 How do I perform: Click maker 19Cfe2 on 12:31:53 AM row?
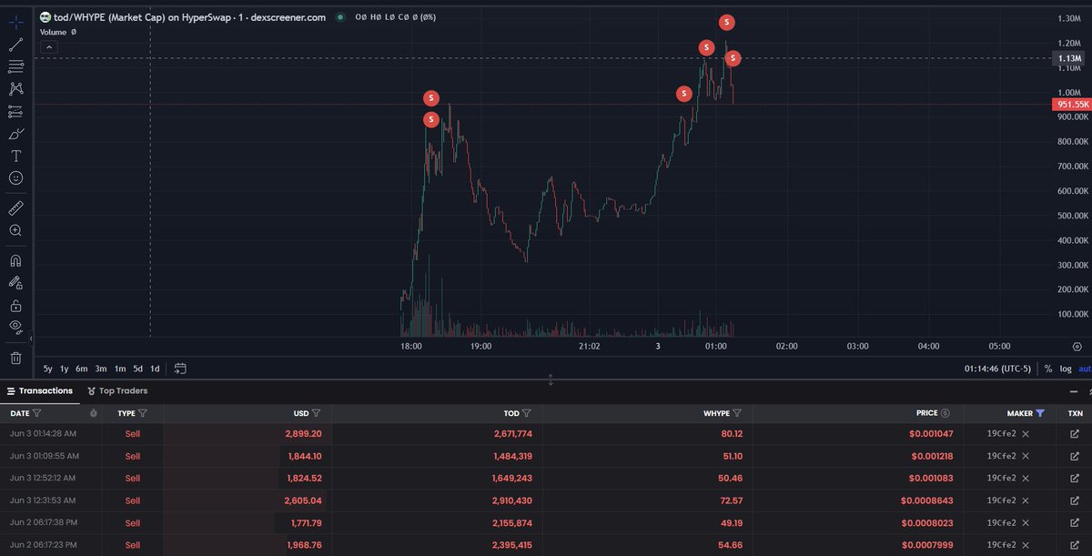click(1002, 500)
